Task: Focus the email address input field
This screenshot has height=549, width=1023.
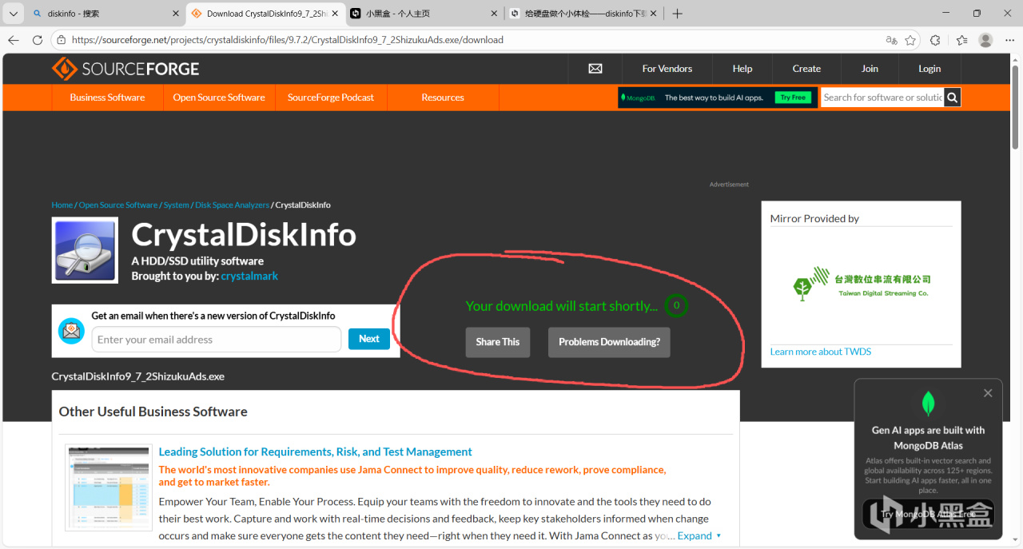Action: [216, 340]
